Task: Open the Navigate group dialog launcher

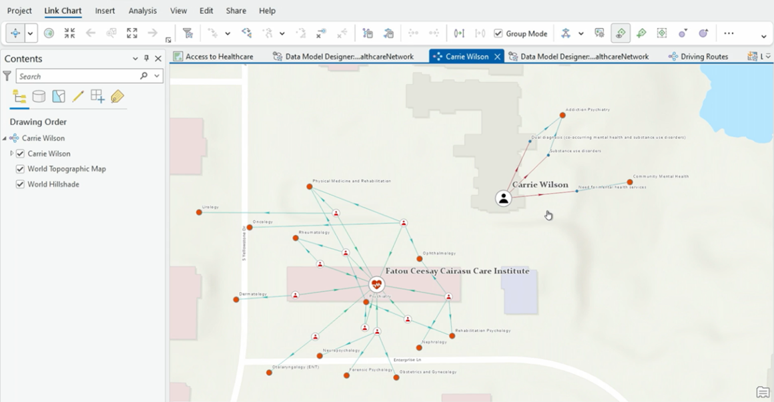Action: [x=168, y=40]
